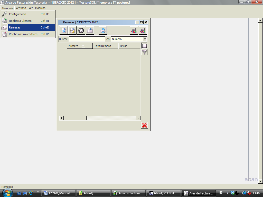Click the table horizontal scrollbar thumb
Image resolution: width=263 pixels, height=197 pixels.
tap(75, 118)
